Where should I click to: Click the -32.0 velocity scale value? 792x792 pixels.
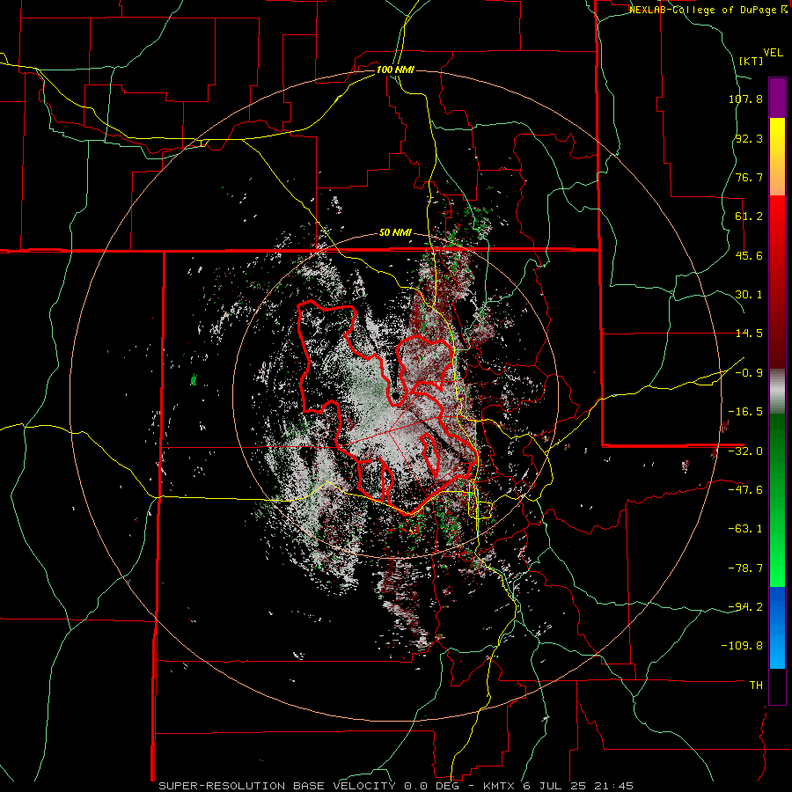coord(745,451)
